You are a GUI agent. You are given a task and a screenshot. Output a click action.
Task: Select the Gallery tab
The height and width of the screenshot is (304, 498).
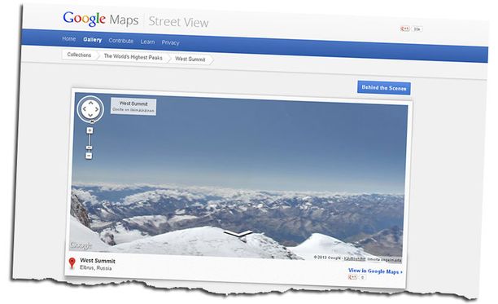pyautogui.click(x=93, y=40)
